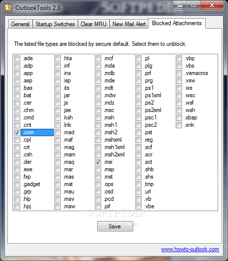
Task: Select the .tmp list label
Action: [149, 184]
